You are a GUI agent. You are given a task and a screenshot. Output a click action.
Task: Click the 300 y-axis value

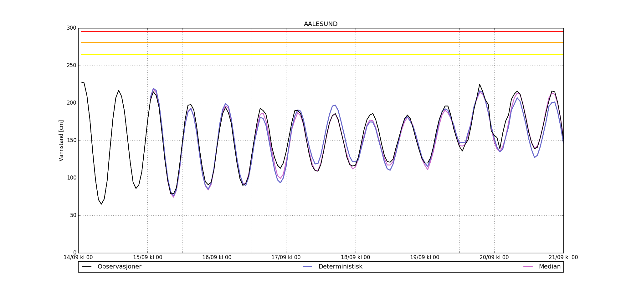click(x=71, y=28)
